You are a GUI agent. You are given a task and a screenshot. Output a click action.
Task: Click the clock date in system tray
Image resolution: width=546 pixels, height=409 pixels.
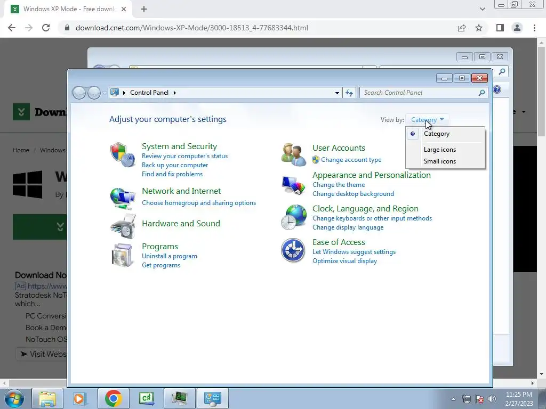point(519,404)
